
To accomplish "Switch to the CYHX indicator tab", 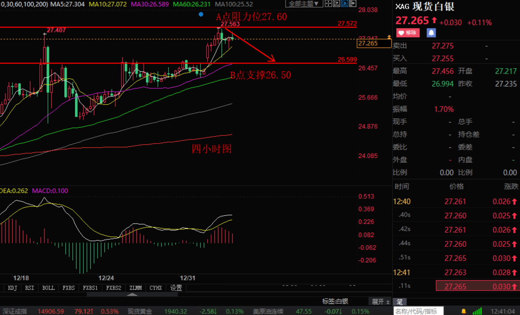I will 156,288.
